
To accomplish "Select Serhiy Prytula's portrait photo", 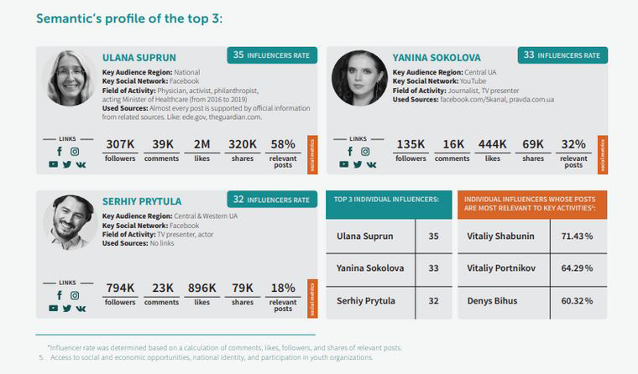I will 69,221.
